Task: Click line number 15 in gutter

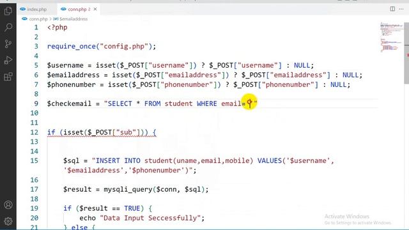Action: point(34,161)
